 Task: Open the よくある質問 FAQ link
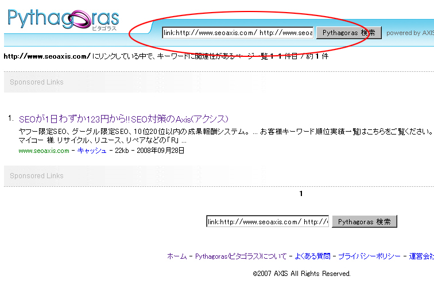[312, 256]
